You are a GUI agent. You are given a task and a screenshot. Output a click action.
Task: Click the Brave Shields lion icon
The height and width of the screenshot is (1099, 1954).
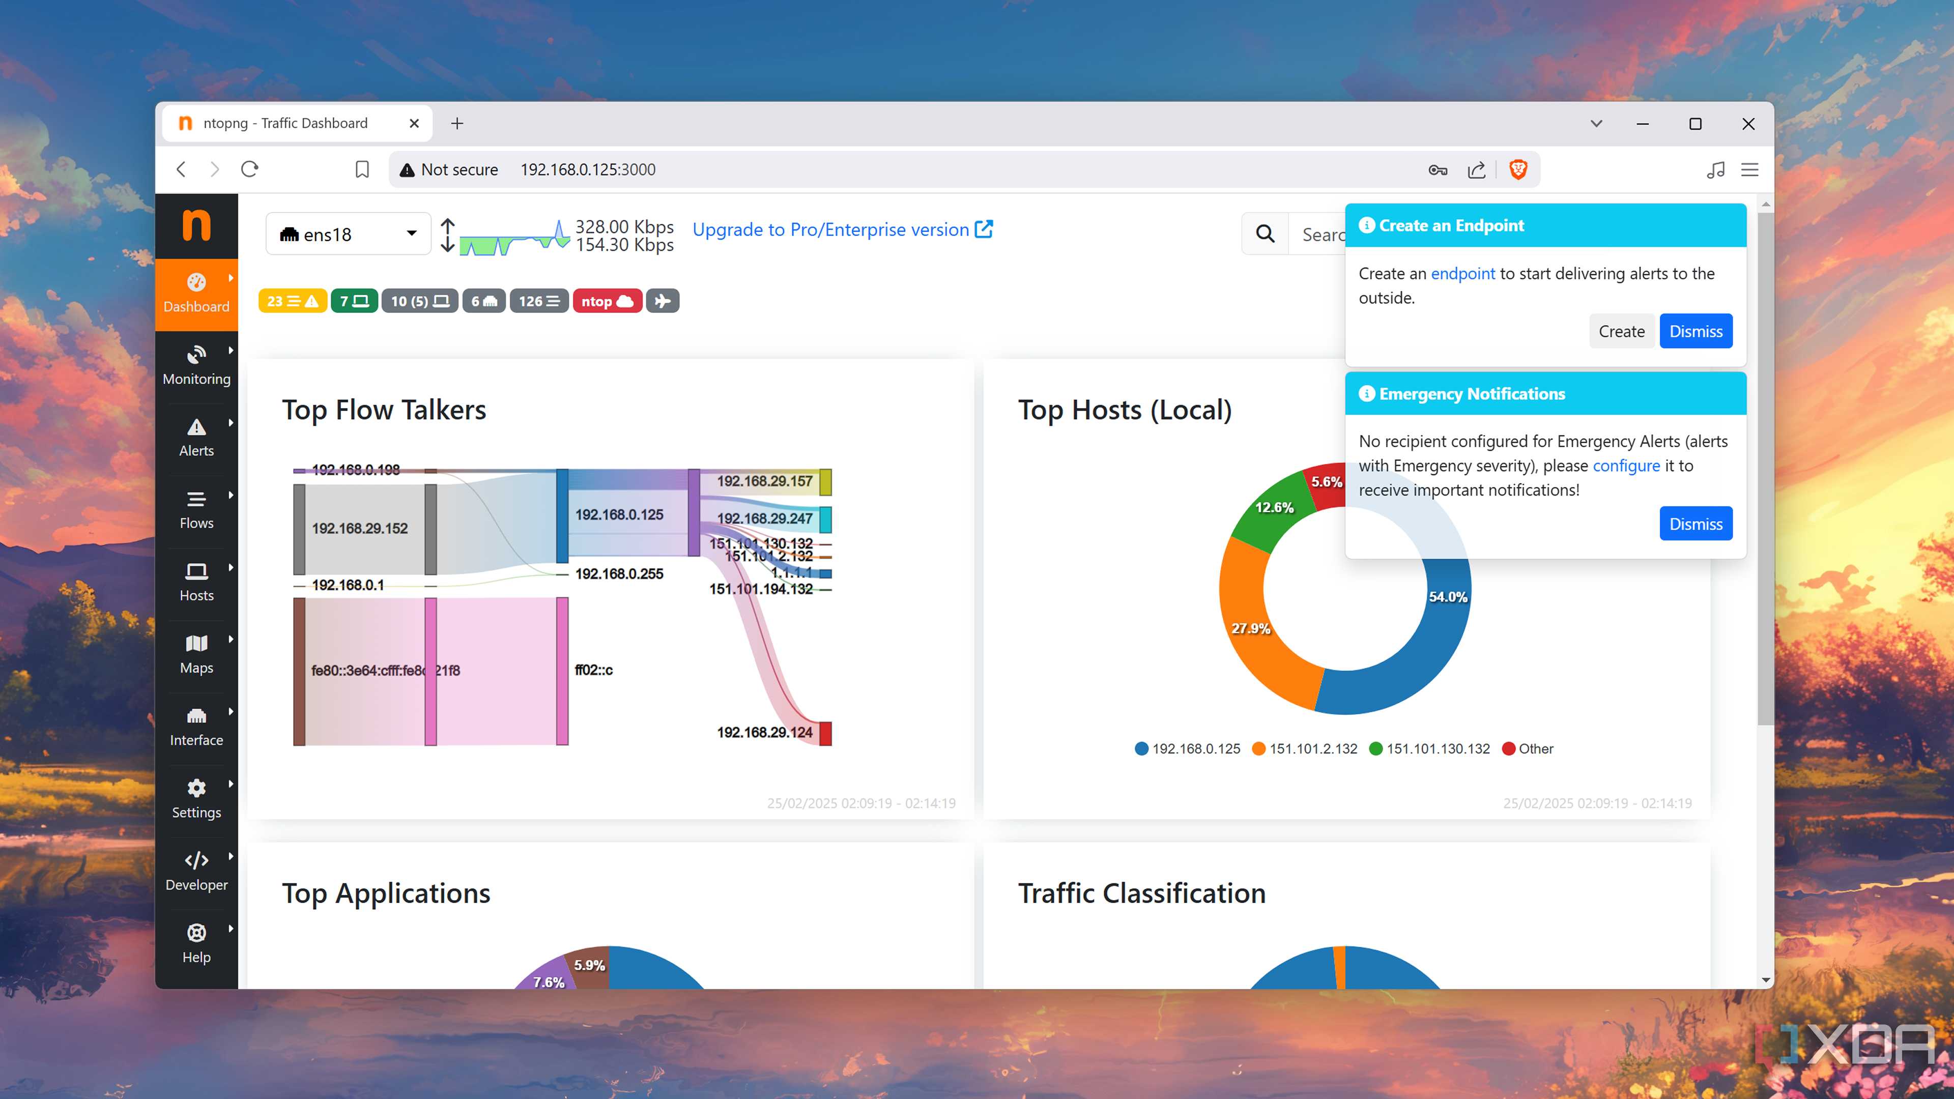coord(1518,169)
